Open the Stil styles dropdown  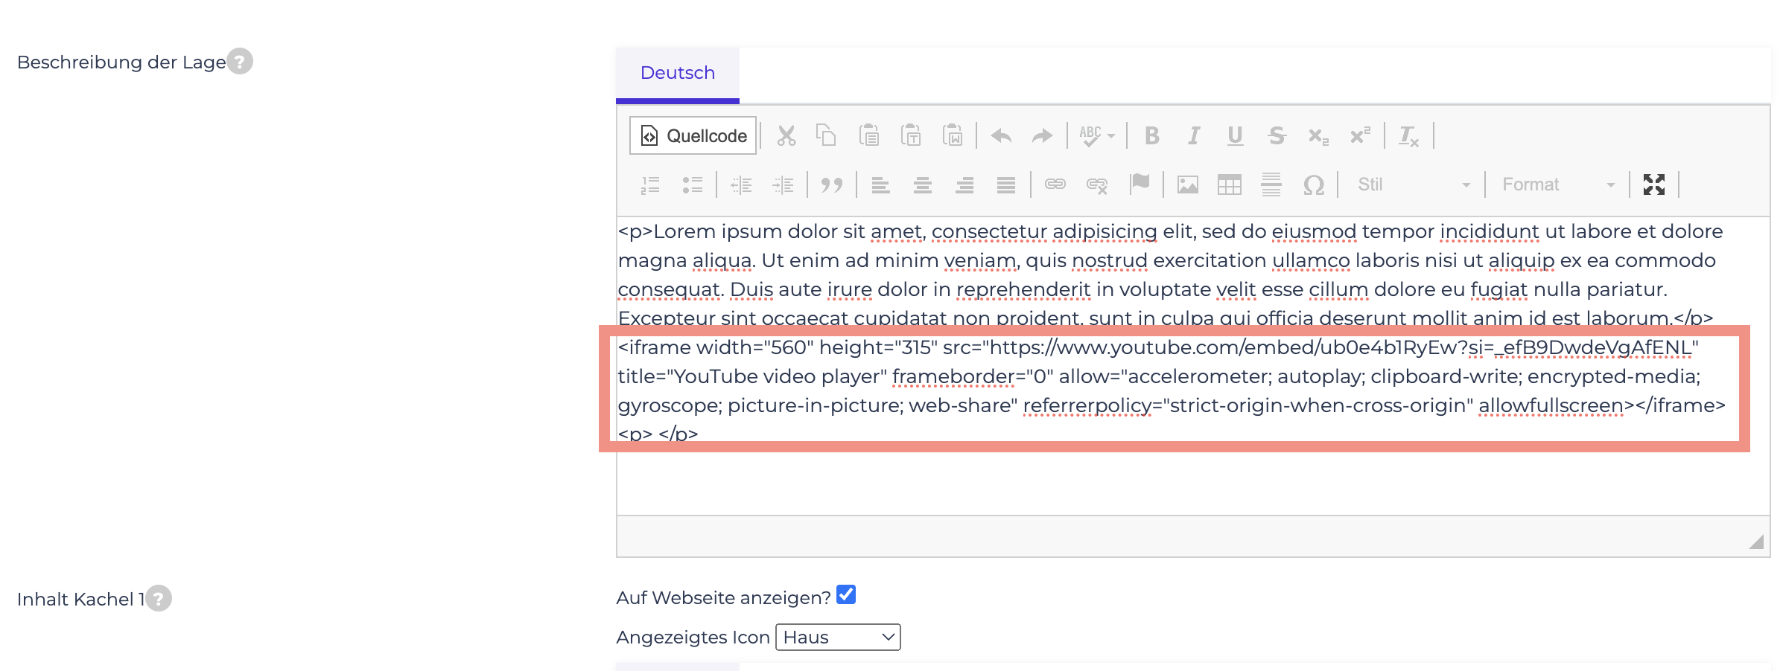[1414, 184]
